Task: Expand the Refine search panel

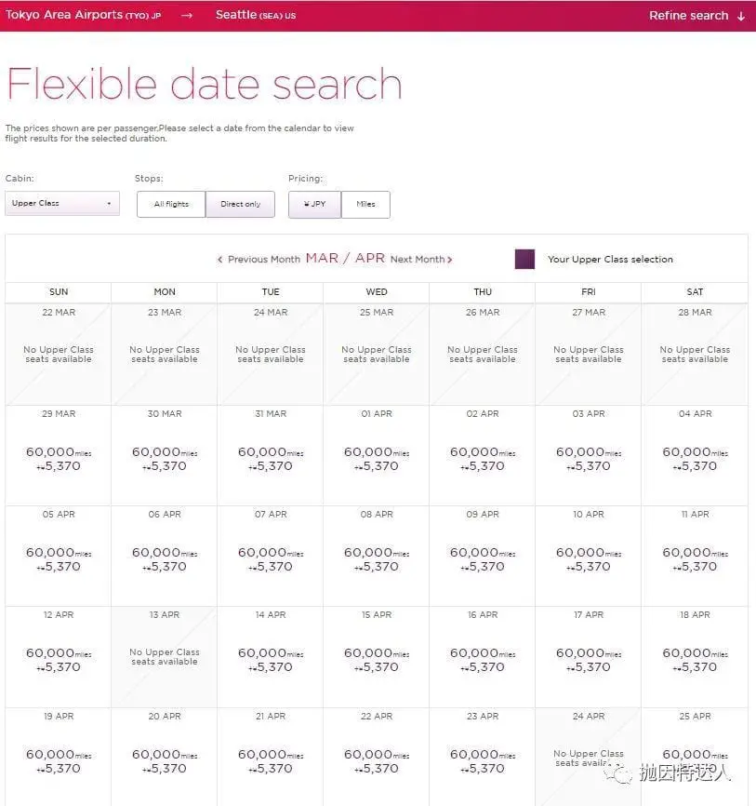Action: point(696,16)
